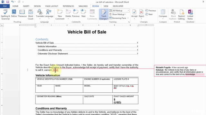Click the Vehicle Bill of Sale title
The image size is (206, 115).
coord(87,32)
